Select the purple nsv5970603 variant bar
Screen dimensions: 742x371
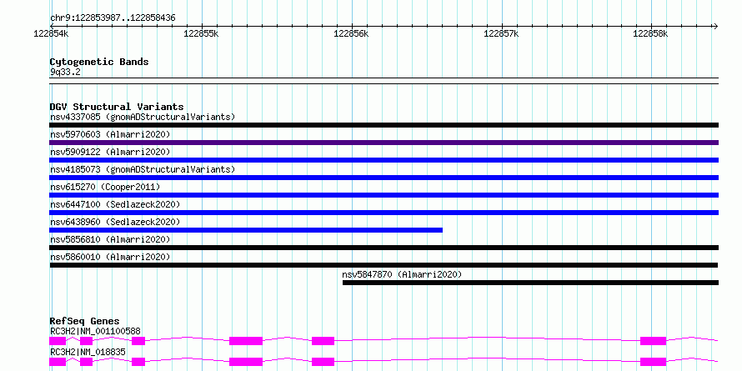[x=384, y=143]
